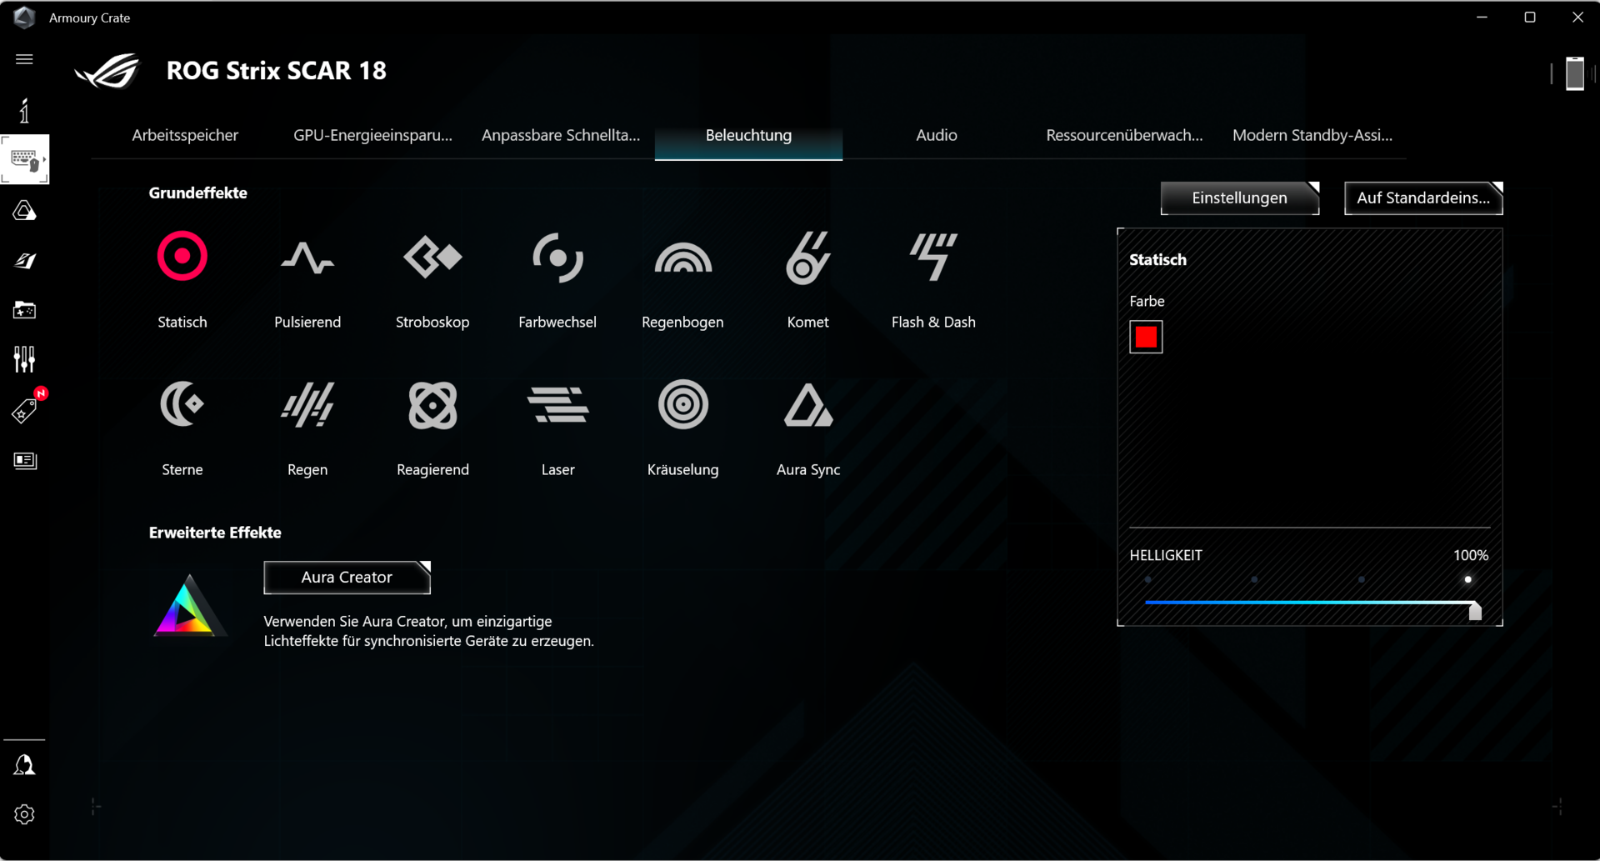Open the Scenario Profiles sliders icon
This screenshot has width=1600, height=861.
pyautogui.click(x=24, y=359)
